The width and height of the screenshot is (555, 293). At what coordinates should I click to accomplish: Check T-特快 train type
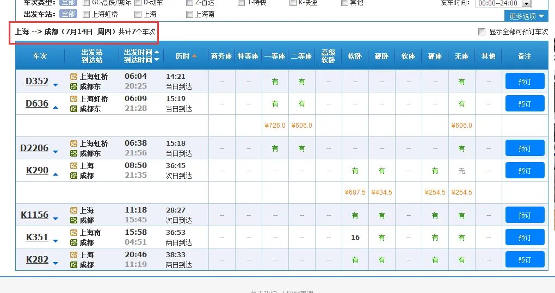click(x=241, y=3)
